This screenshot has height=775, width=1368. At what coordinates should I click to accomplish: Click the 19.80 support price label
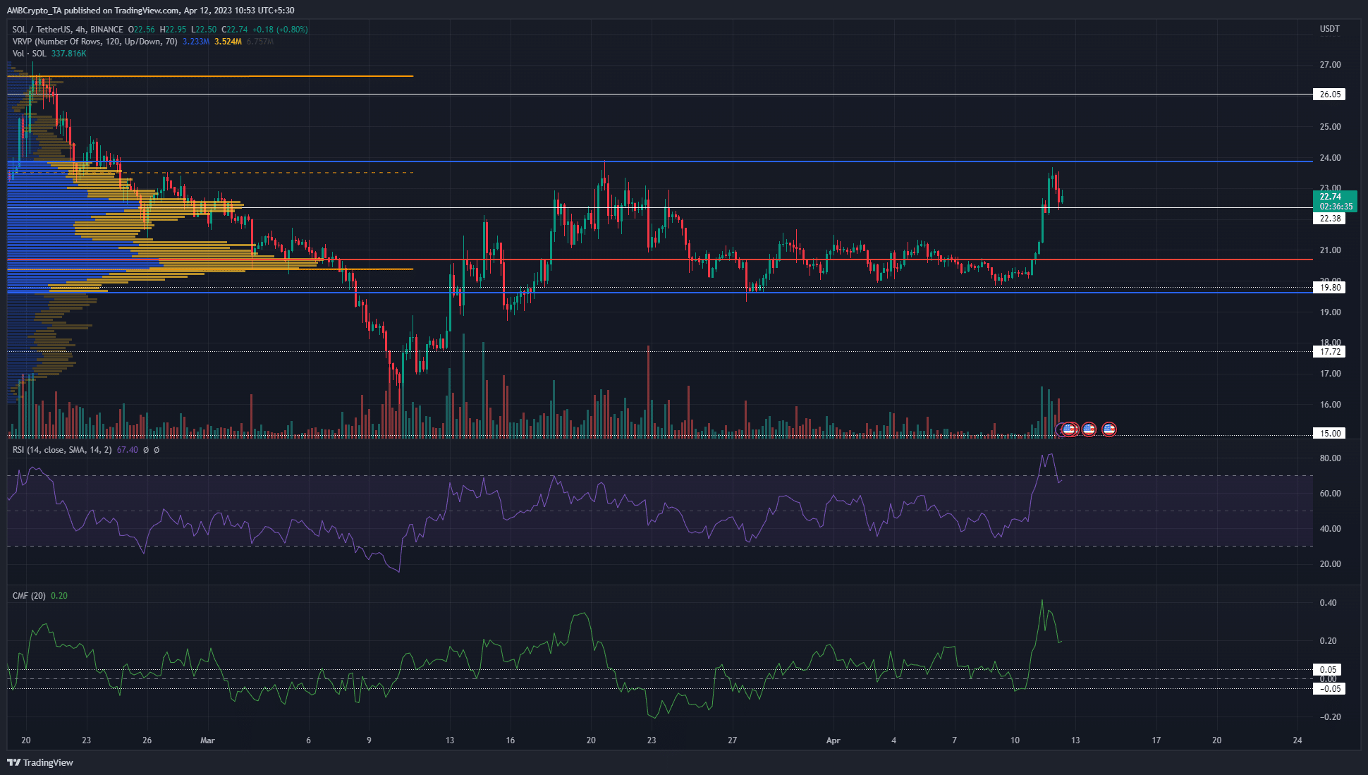pos(1330,288)
